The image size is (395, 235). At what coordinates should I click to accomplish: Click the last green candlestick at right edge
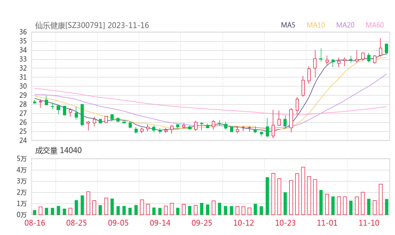[386, 49]
